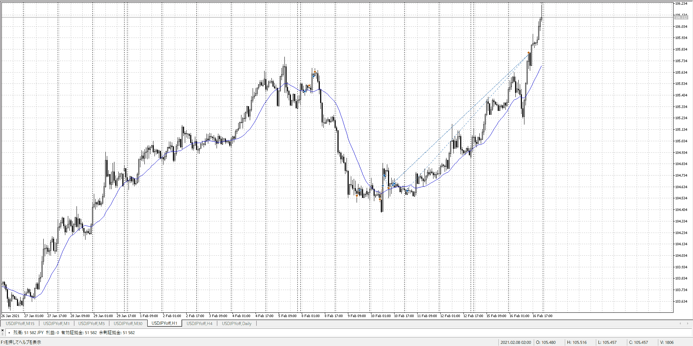
Task: Click the V: 1806 volume status field
Action: click(x=667, y=342)
